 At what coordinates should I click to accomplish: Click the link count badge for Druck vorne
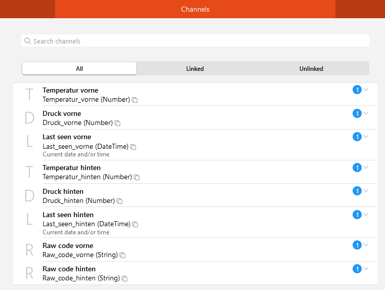(x=357, y=113)
